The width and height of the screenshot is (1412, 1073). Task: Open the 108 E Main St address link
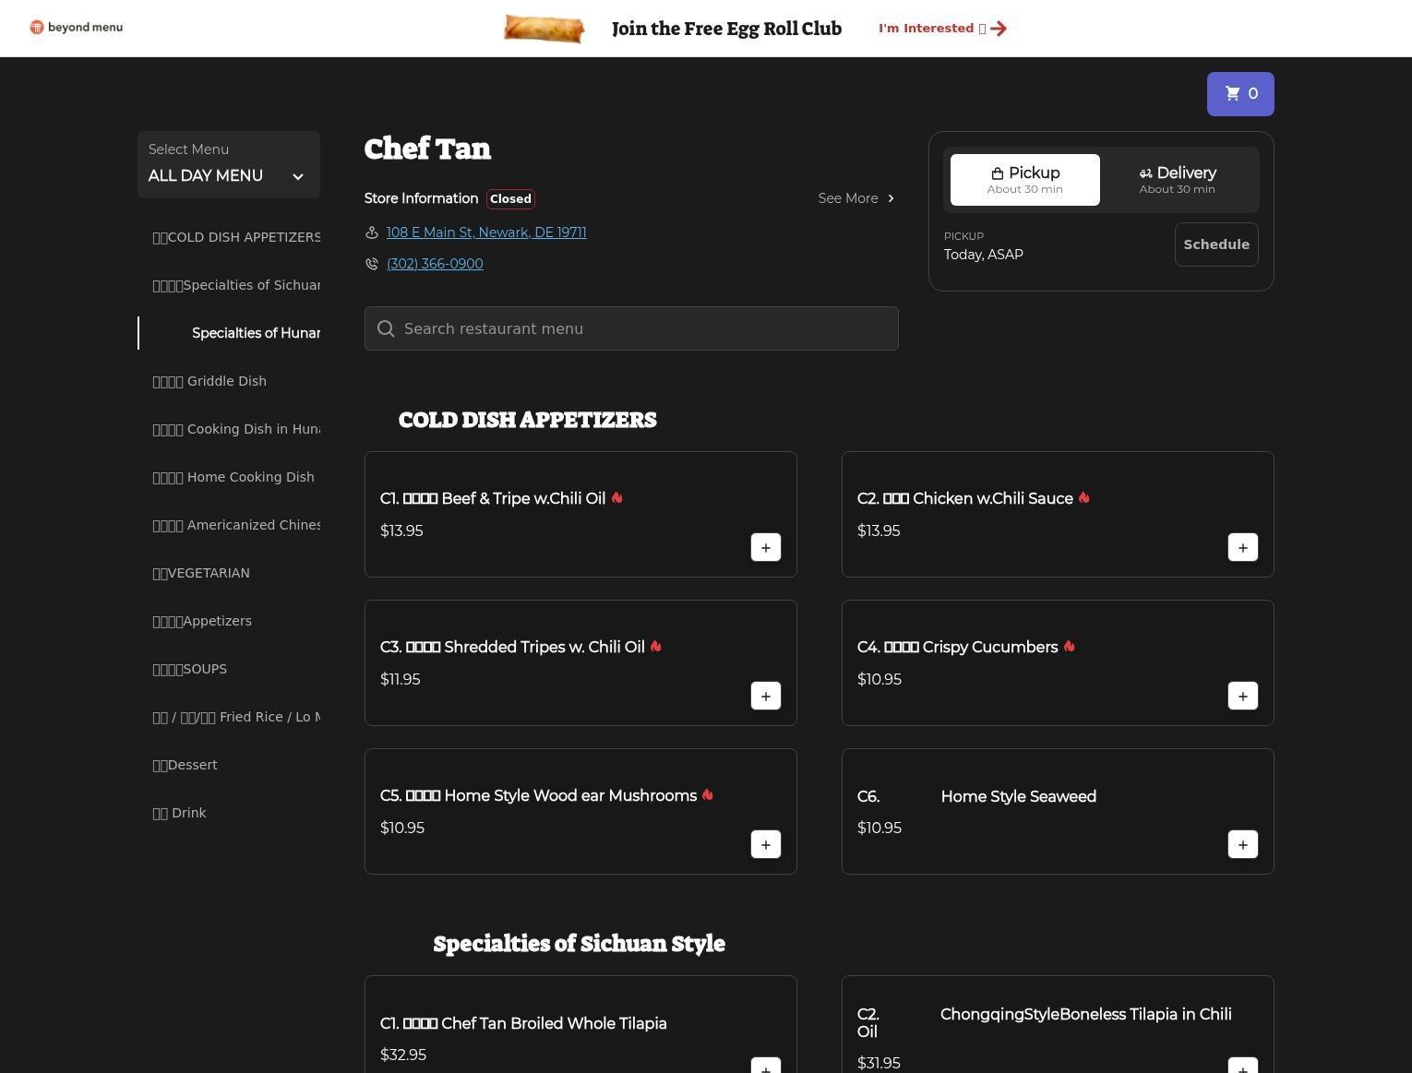485,232
